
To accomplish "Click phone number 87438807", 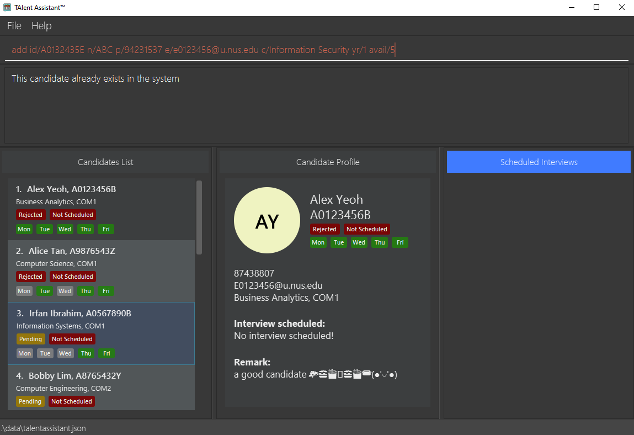I will pyautogui.click(x=254, y=273).
